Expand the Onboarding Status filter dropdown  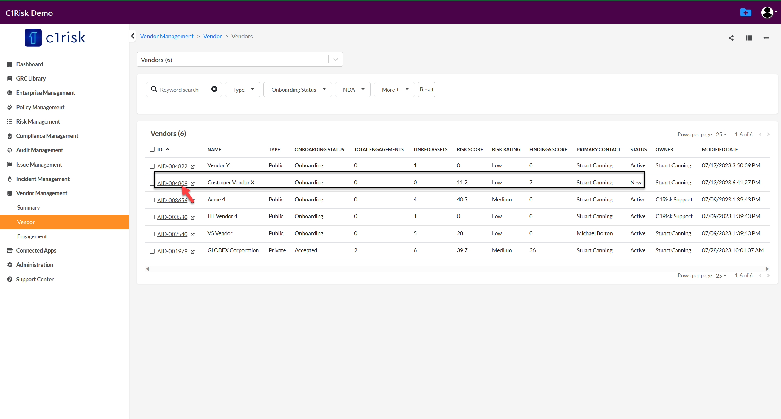click(x=298, y=90)
